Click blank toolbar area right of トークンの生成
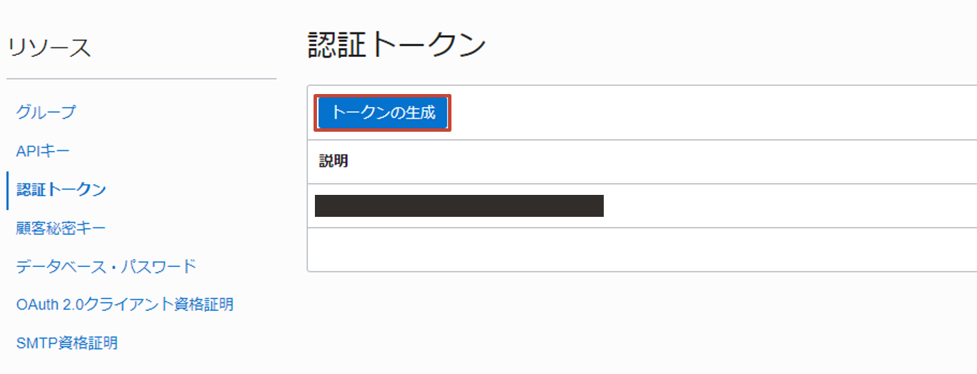 point(686,113)
